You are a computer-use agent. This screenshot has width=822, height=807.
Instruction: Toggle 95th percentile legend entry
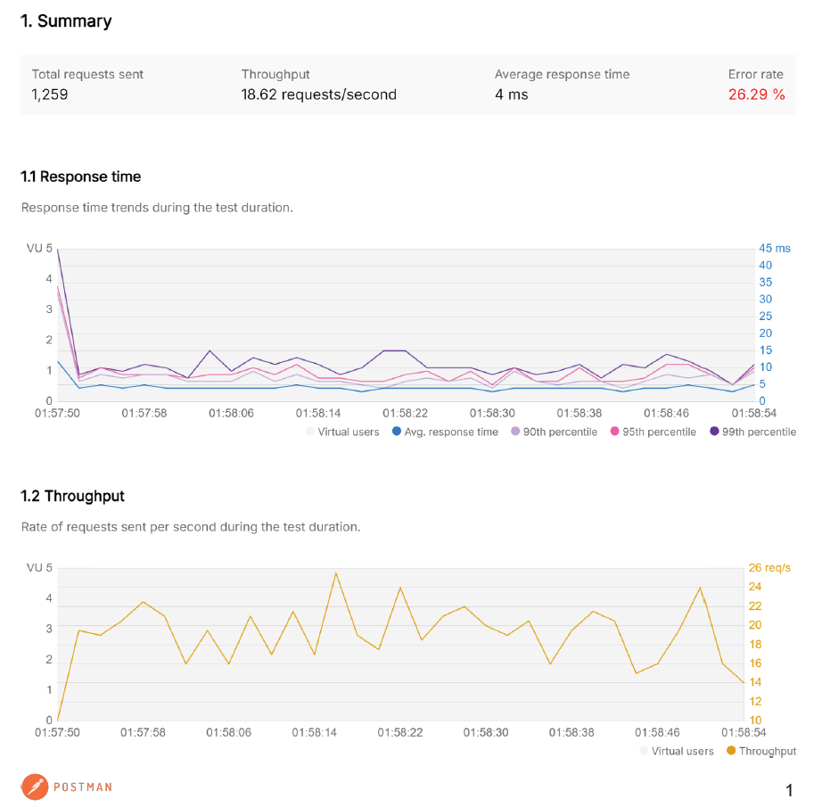[653, 432]
